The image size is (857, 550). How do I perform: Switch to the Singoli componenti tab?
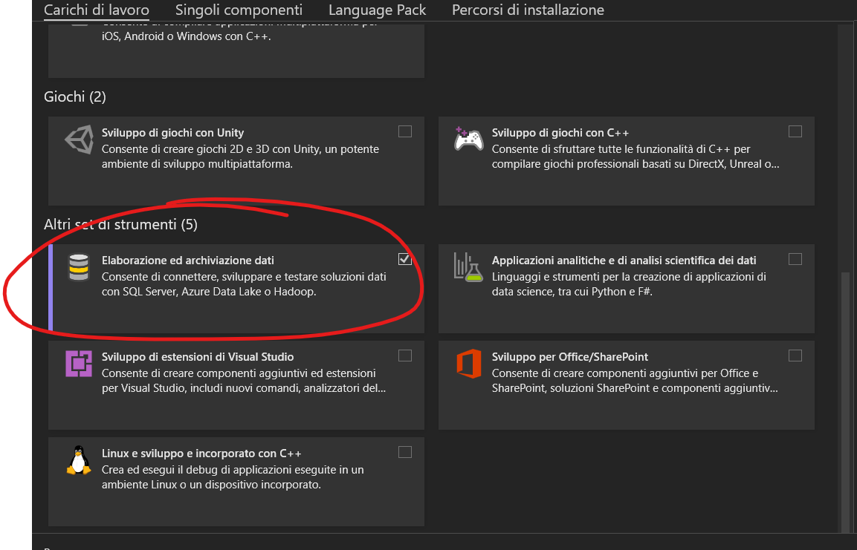[x=239, y=10]
